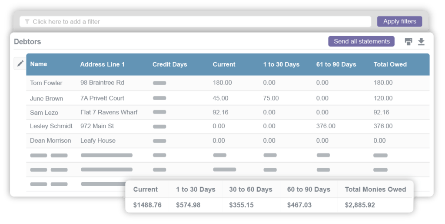Send all statements to debtors
The image size is (445, 224).
click(361, 41)
